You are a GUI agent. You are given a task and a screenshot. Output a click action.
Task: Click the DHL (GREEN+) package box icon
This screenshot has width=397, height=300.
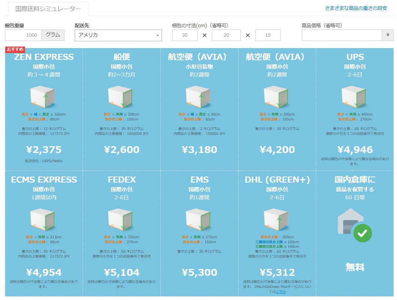coord(276,220)
